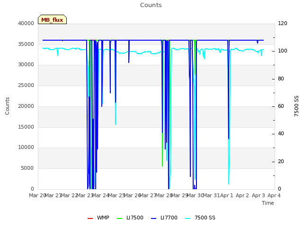Toggle the LI7500 legend entry
Viewport: 303px width, 227px height.
[130, 218]
